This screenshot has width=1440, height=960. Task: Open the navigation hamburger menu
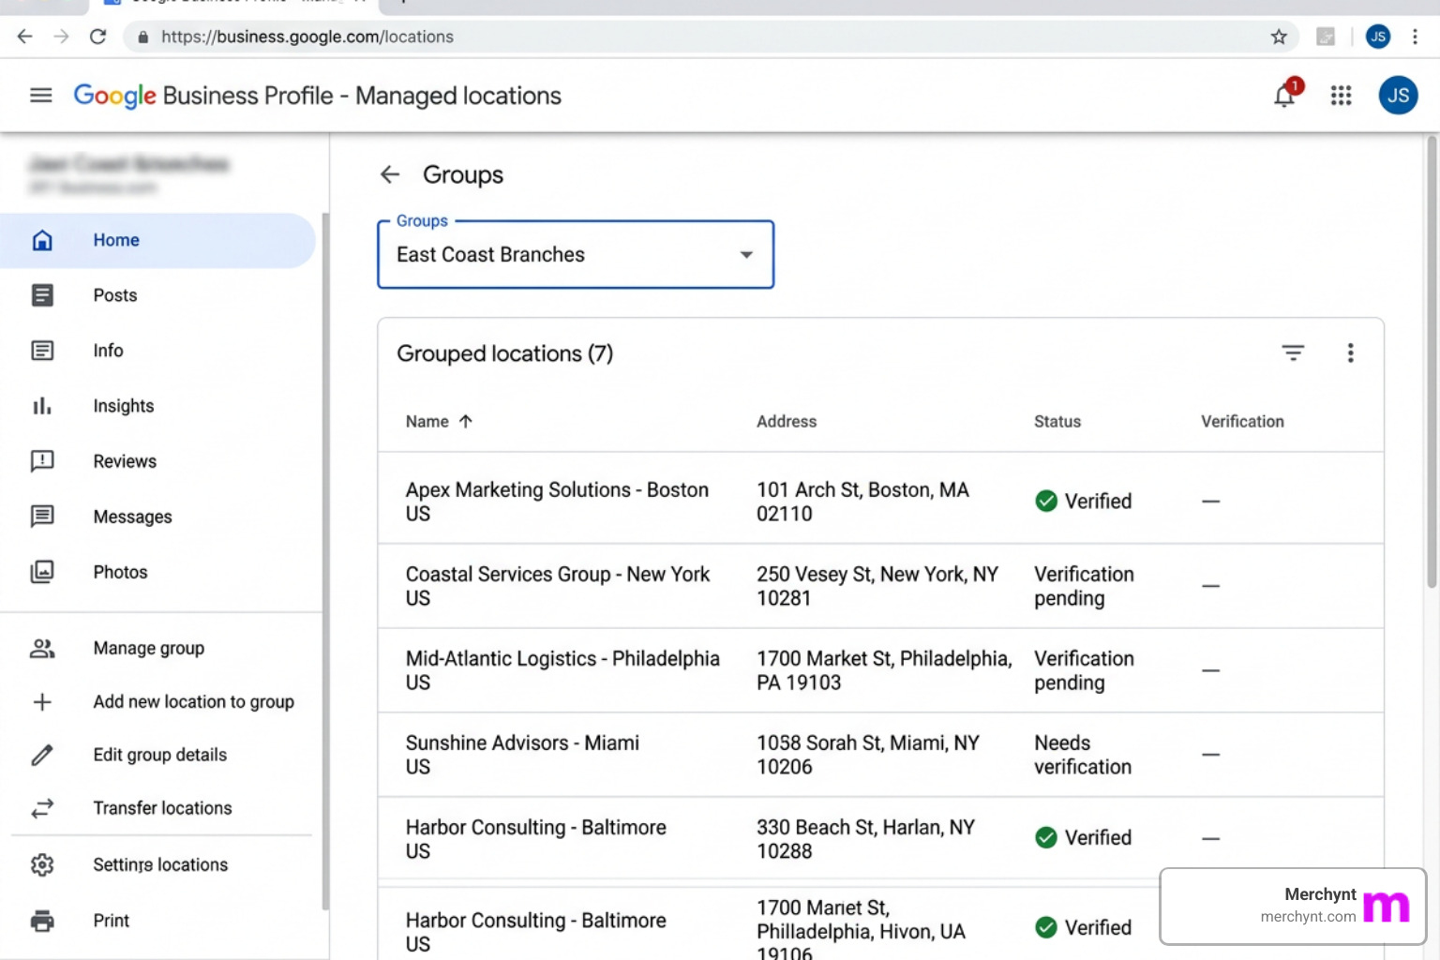(40, 95)
